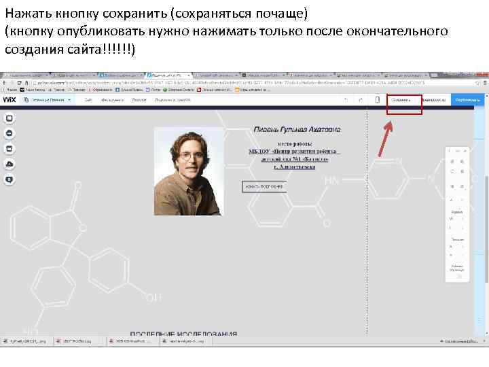
Task: Open the page selector dropdown 'Страница: Главная'
Action: (x=48, y=100)
